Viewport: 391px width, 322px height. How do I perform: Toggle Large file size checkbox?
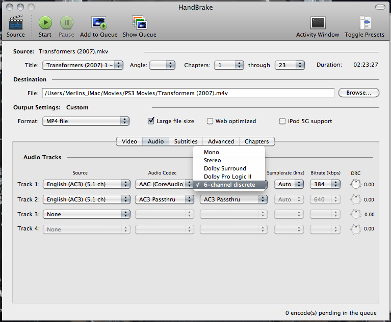click(x=151, y=121)
